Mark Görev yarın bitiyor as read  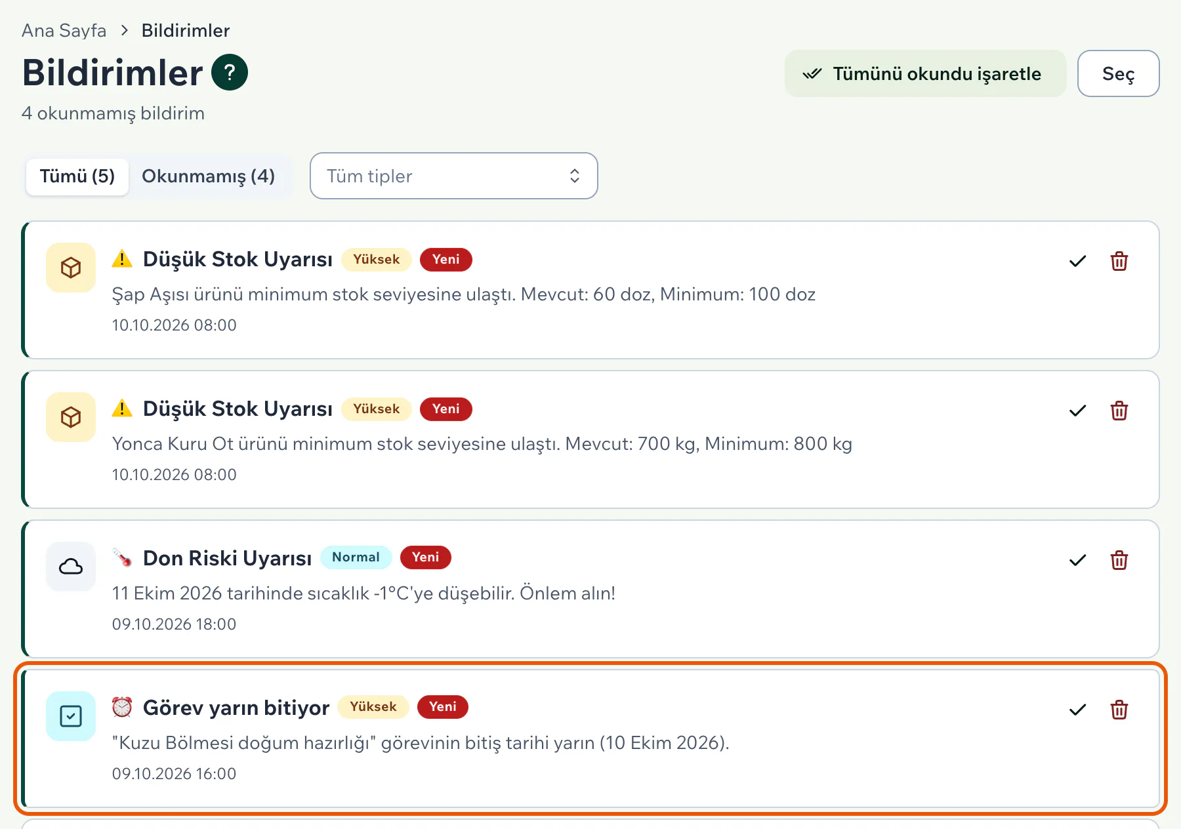coord(1077,710)
